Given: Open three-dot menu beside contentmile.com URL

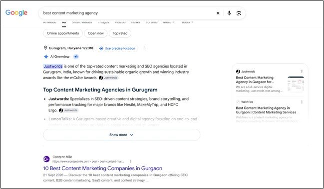Looking at the screenshot, I should pyautogui.click(x=130, y=162).
